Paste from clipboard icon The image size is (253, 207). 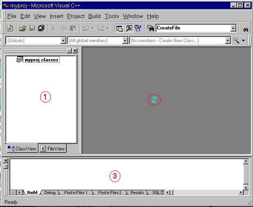pos(73,28)
